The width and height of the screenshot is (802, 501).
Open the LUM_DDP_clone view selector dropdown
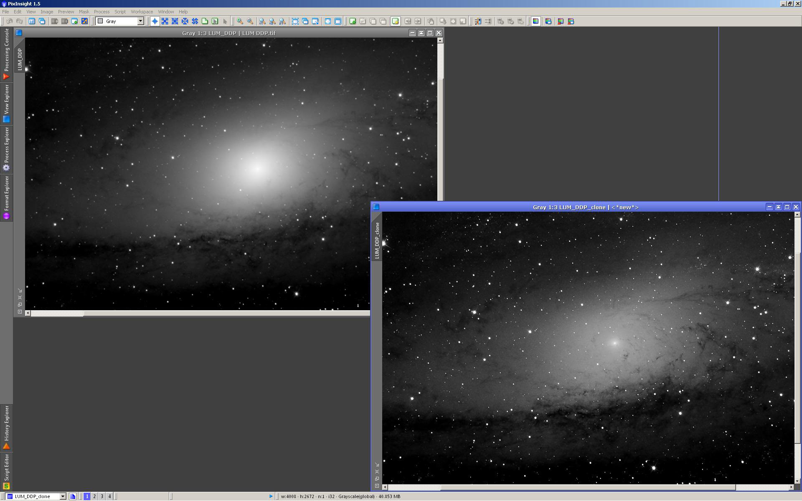tap(63, 496)
